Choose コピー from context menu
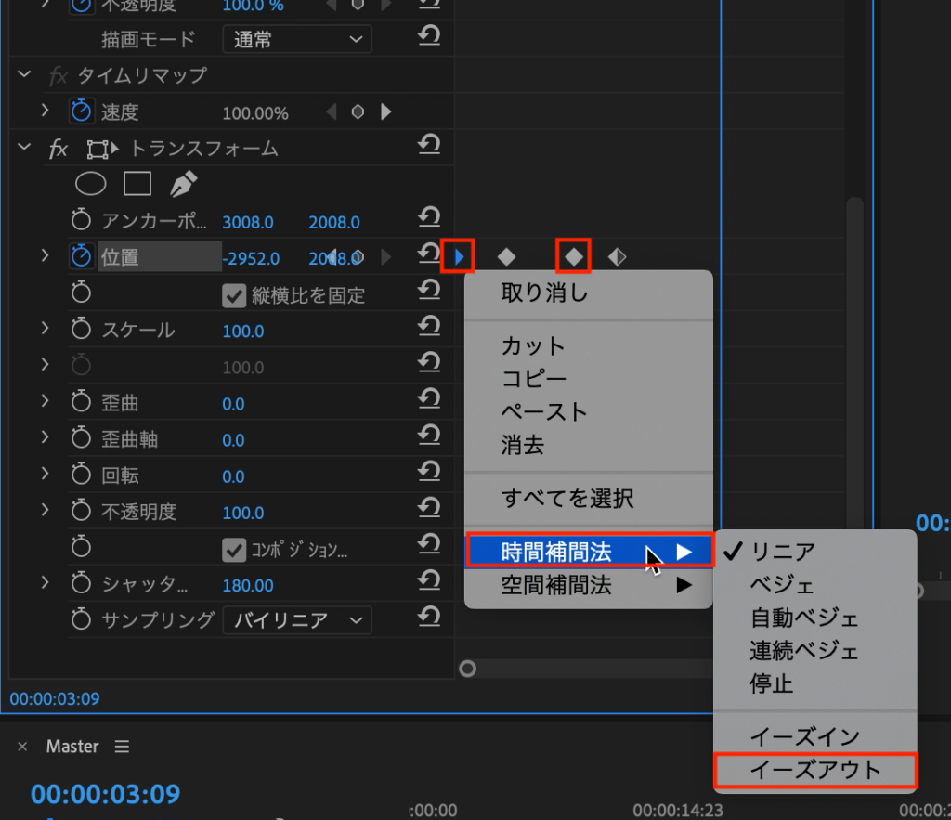The image size is (951, 820). click(x=588, y=379)
